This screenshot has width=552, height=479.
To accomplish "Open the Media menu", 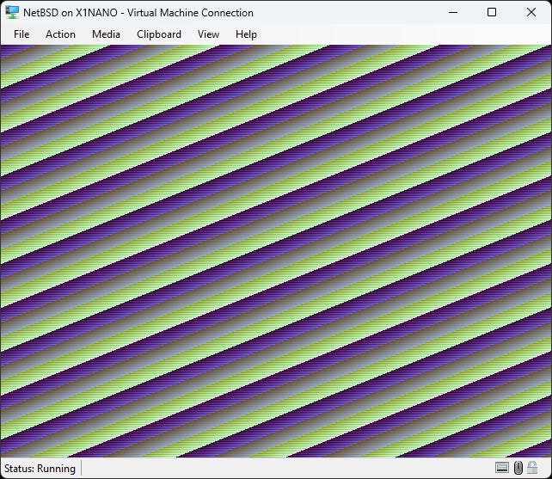I will [x=106, y=34].
